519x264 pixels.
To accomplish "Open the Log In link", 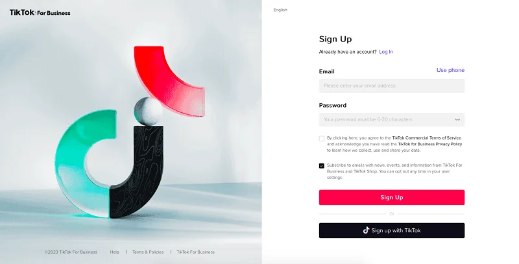I will [x=386, y=52].
